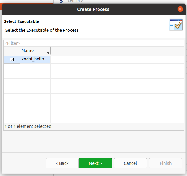The width and height of the screenshot is (187, 176).
Task: Maximize the Create Process dialog
Action: (x=170, y=9)
